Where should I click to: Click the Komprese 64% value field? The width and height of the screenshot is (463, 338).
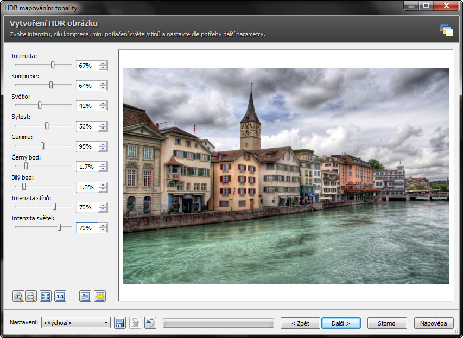pyautogui.click(x=87, y=86)
